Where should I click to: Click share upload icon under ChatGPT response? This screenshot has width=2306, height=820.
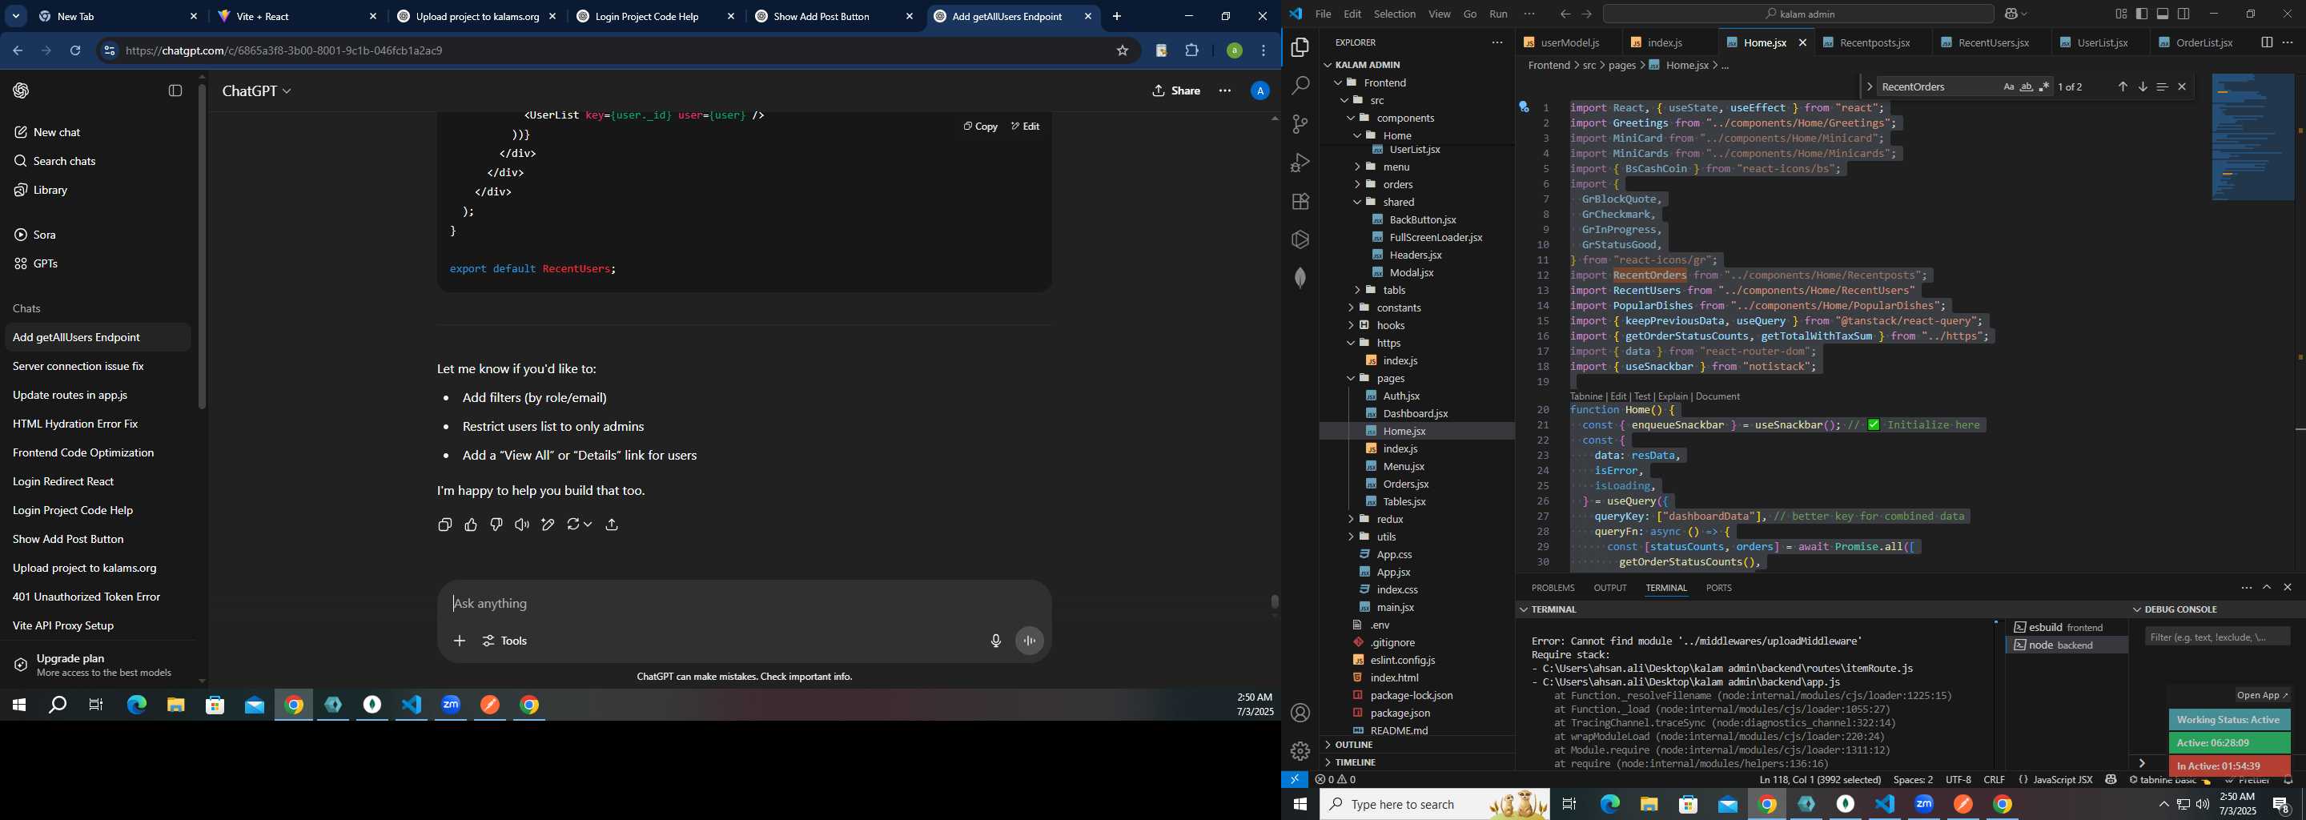612,525
